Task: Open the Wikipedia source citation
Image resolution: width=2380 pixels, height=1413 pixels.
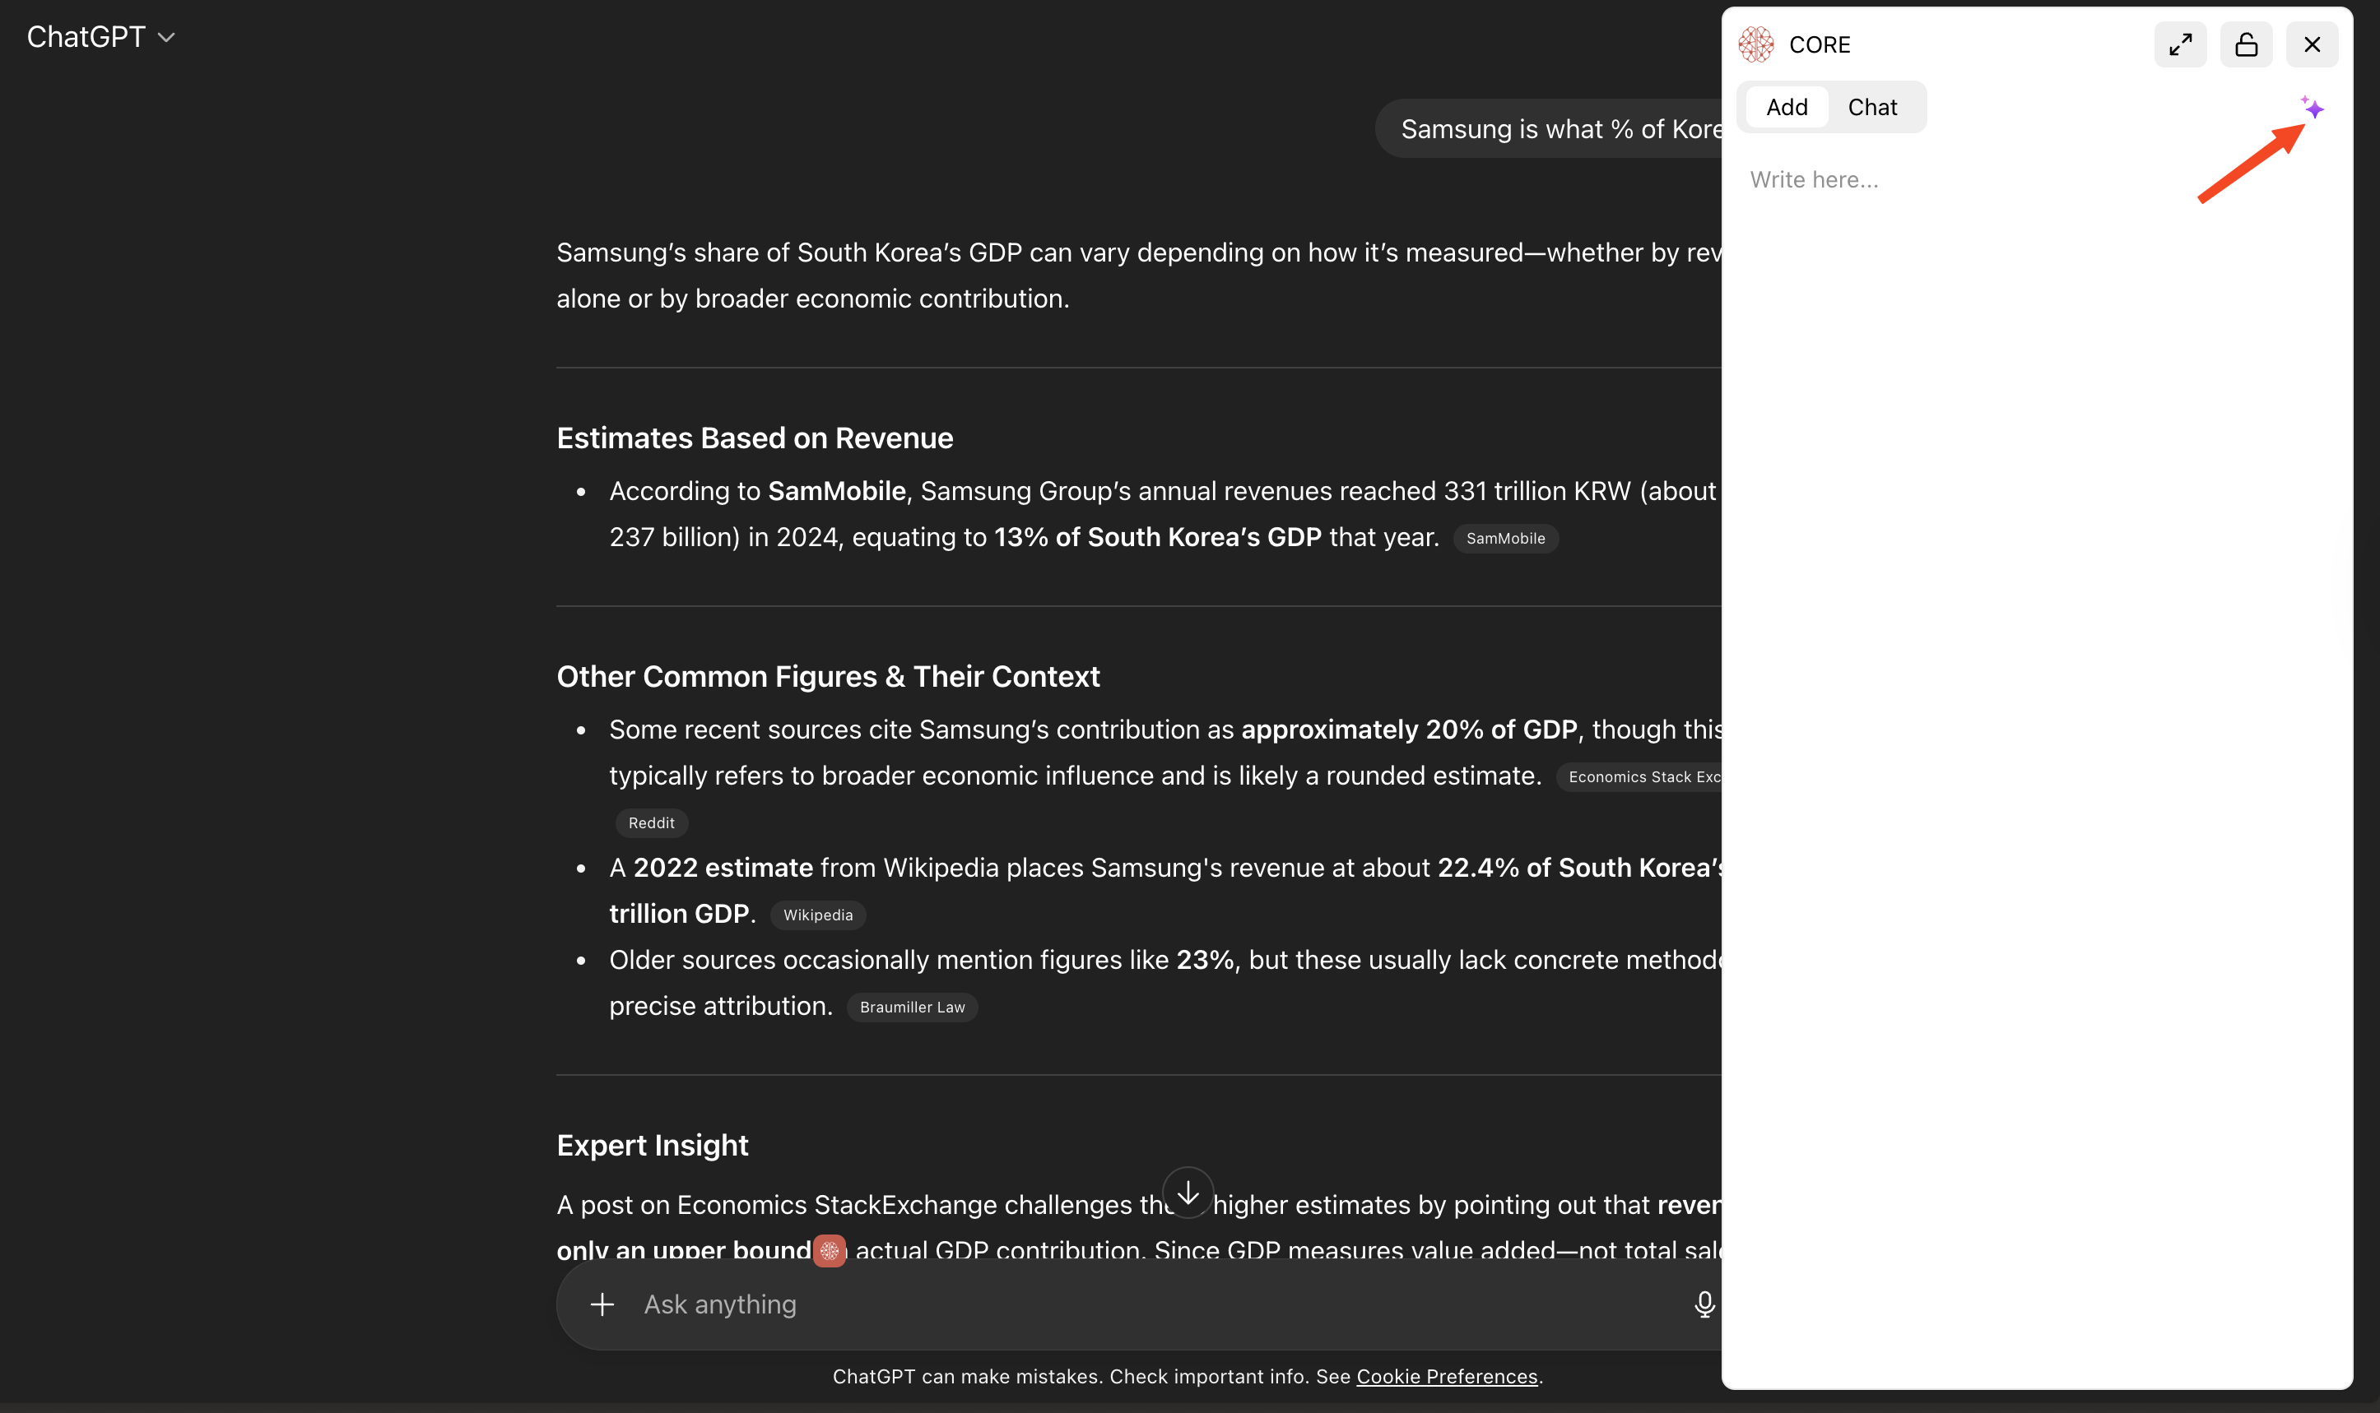Action: (817, 915)
